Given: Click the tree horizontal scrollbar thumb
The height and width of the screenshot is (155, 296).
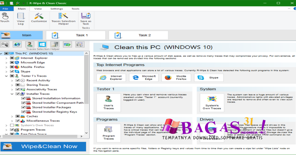Looking at the screenshot, I should click(x=40, y=136).
